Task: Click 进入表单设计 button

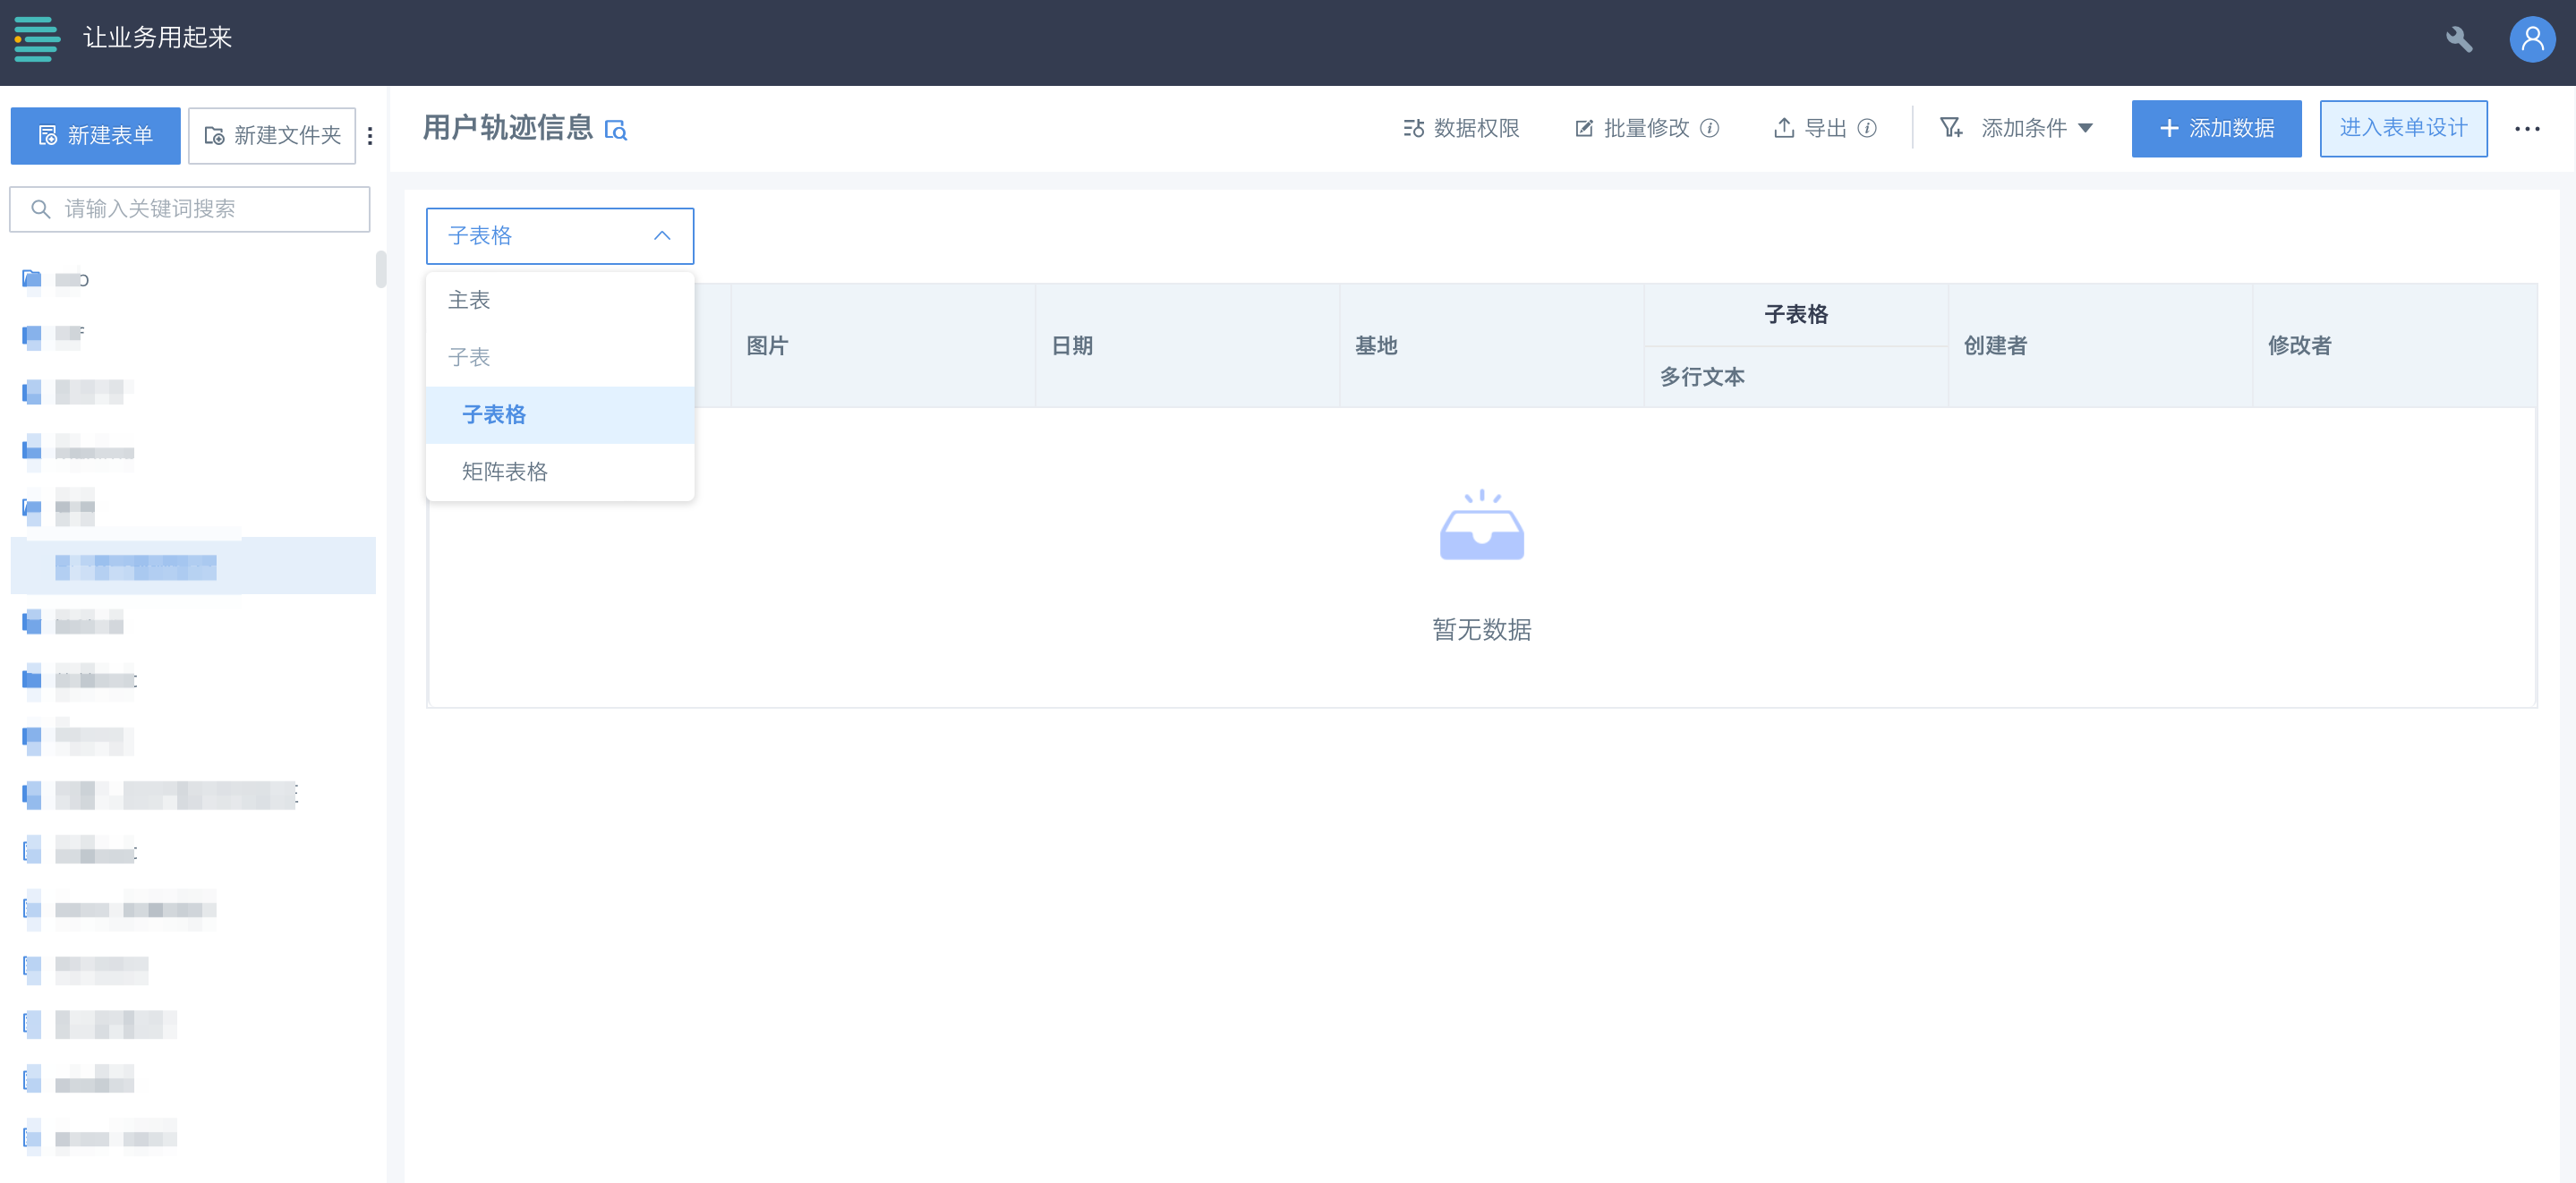Action: tap(2402, 128)
